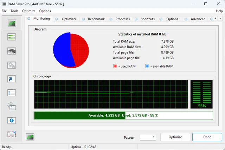Open the Tools menu
The image size is (225, 150).
coord(14,11)
